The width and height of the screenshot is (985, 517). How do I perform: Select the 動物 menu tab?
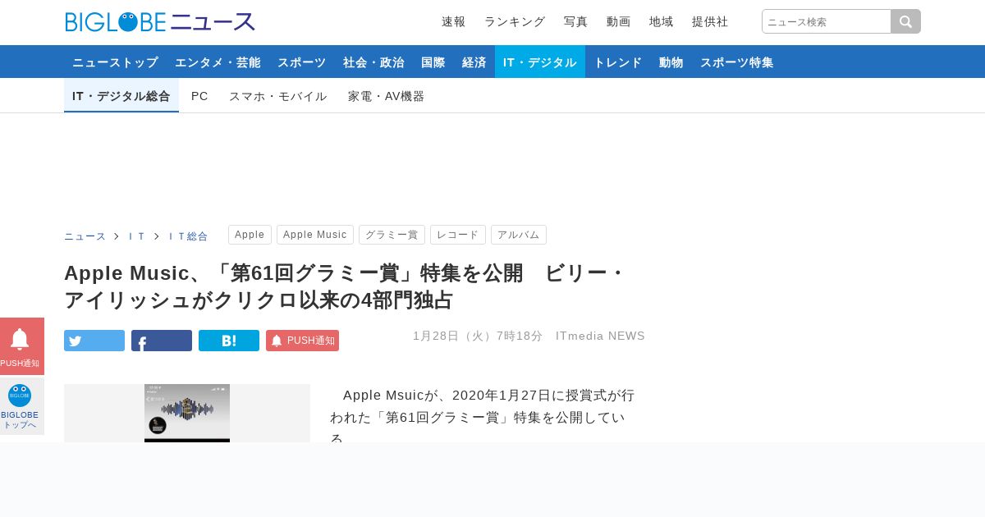(x=671, y=62)
